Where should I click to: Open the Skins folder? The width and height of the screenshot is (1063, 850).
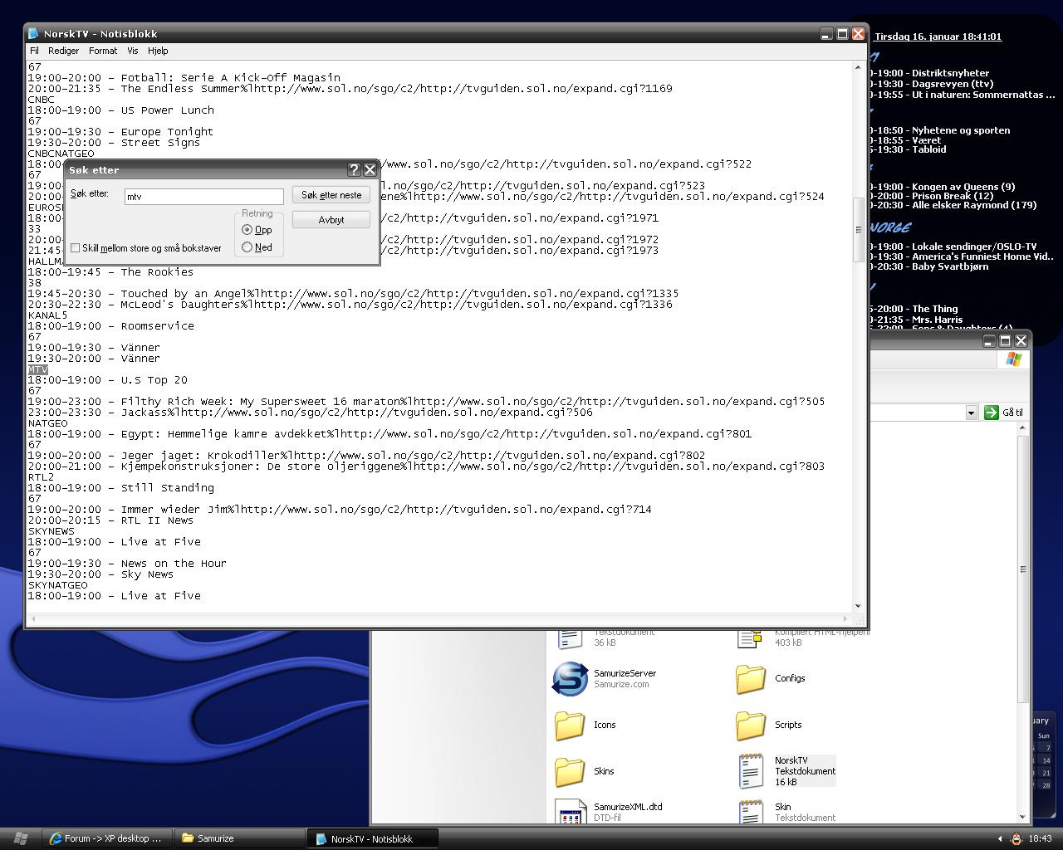(x=570, y=771)
